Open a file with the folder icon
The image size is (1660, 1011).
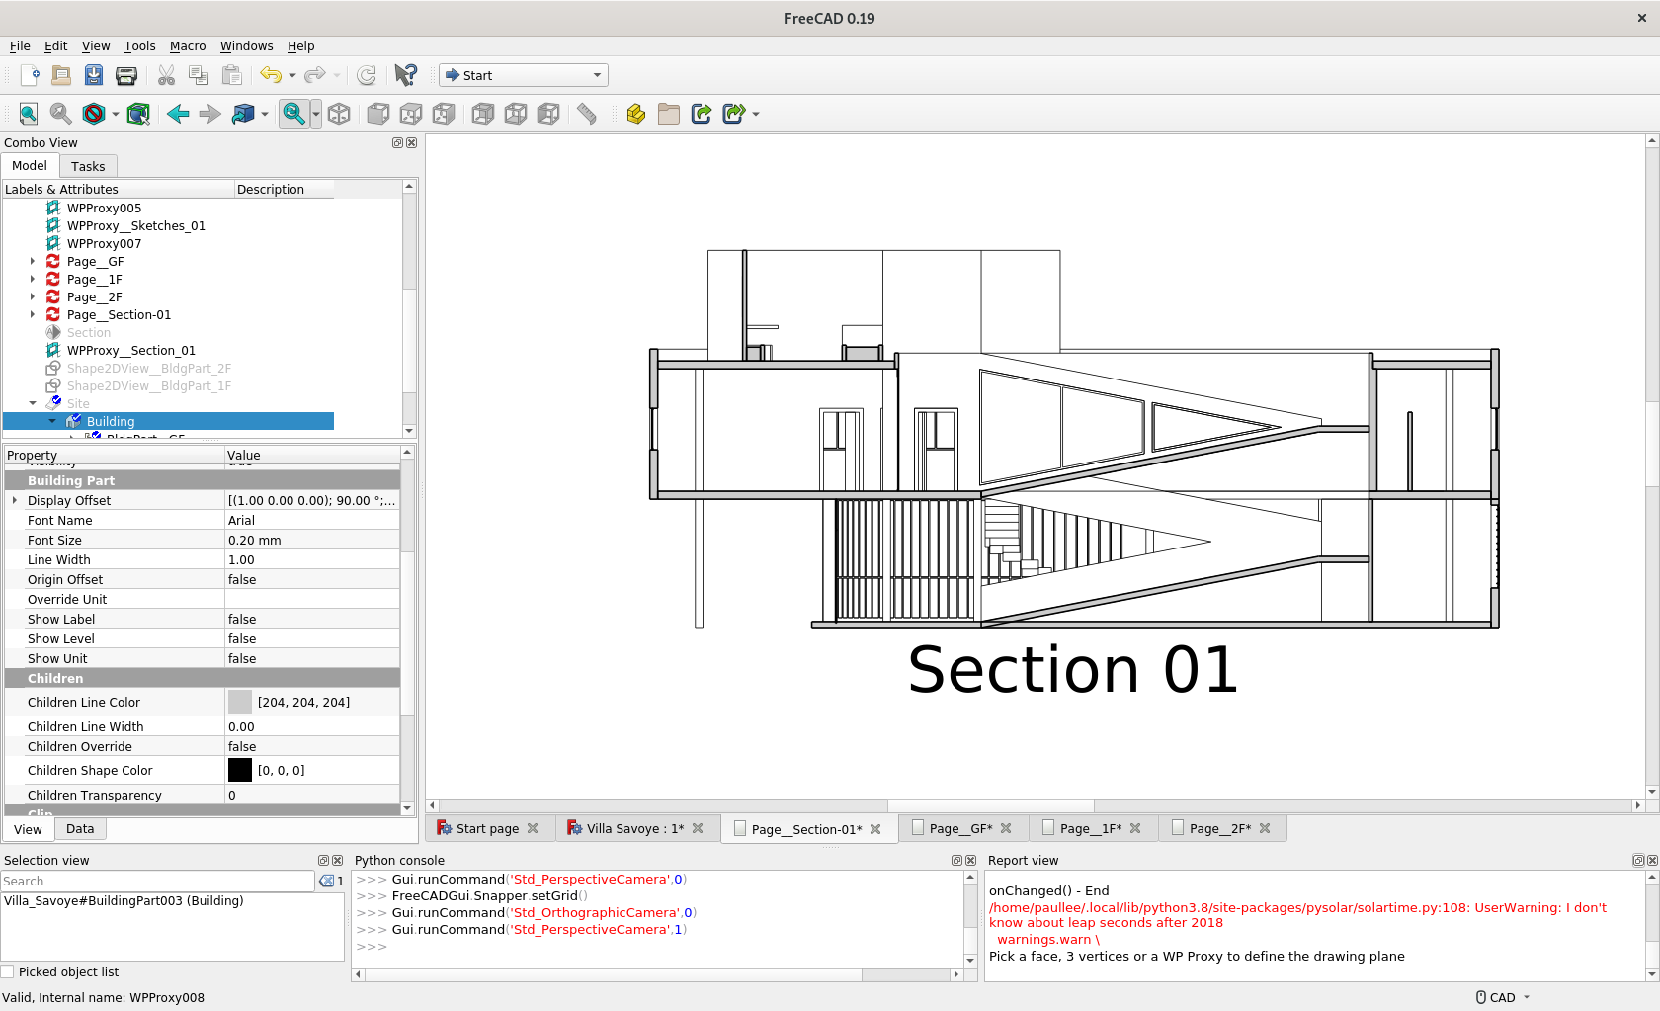61,75
